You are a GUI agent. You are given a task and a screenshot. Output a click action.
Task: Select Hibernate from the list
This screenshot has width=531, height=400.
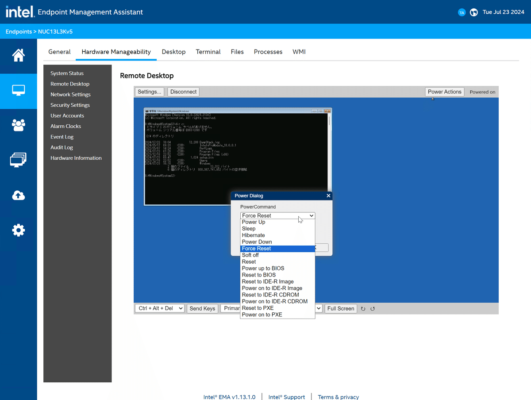pos(278,235)
